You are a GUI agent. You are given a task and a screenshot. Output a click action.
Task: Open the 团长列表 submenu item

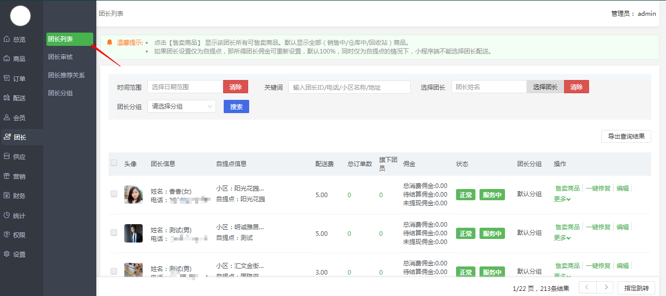tap(70, 39)
